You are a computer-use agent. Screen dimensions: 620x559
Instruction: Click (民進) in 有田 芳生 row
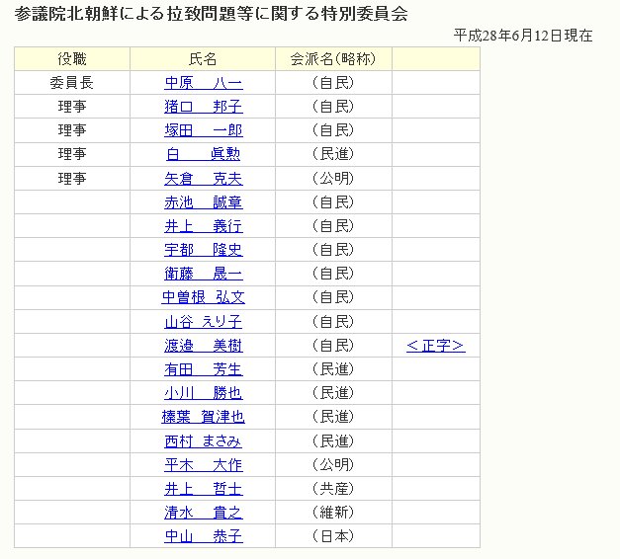[x=333, y=368]
